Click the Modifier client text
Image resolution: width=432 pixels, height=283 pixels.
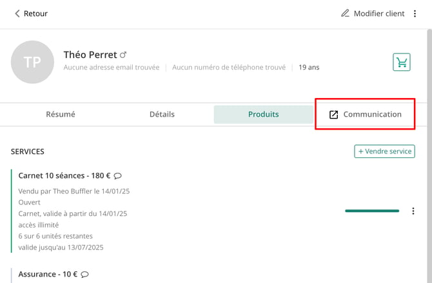click(379, 14)
